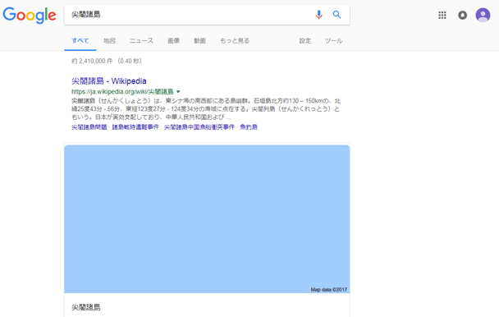Image resolution: width=499 pixels, height=317 pixels.
Task: Open the ツール options
Action: point(333,41)
